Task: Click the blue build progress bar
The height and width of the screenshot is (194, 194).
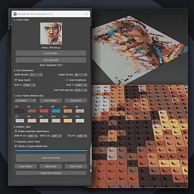Action: pyautogui.click(x=51, y=150)
